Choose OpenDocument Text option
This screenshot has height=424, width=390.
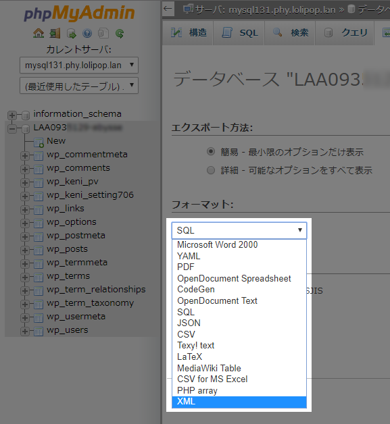pos(239,301)
